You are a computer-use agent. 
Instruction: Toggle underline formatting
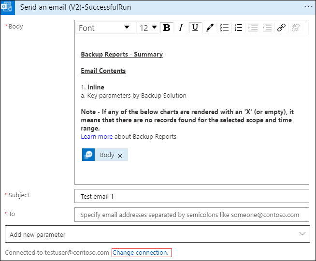click(x=195, y=28)
